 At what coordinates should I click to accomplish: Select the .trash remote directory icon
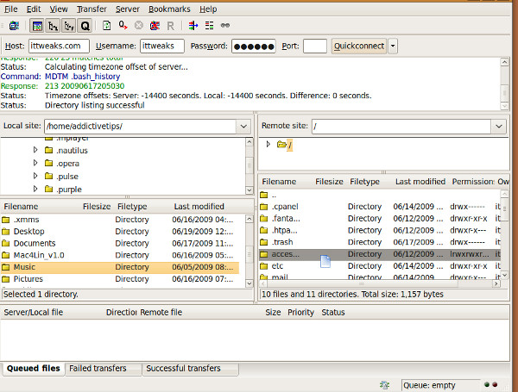coord(263,242)
